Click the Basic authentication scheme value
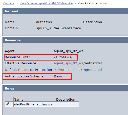 coord(58,76)
